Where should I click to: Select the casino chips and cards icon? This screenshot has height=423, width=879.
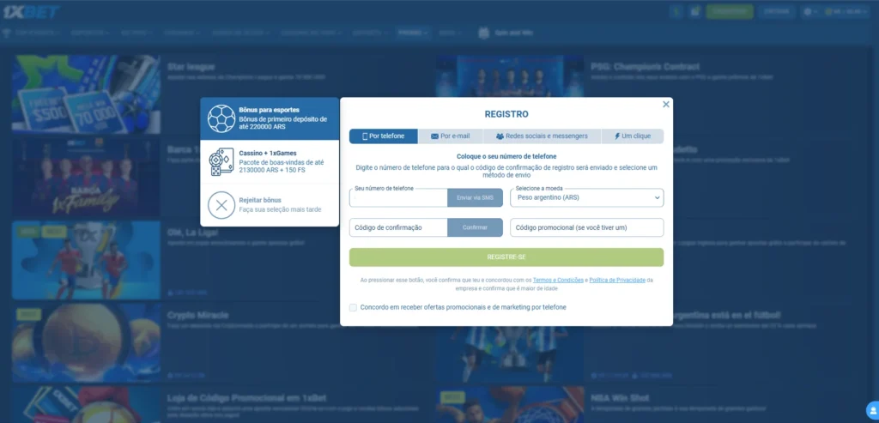tap(221, 162)
